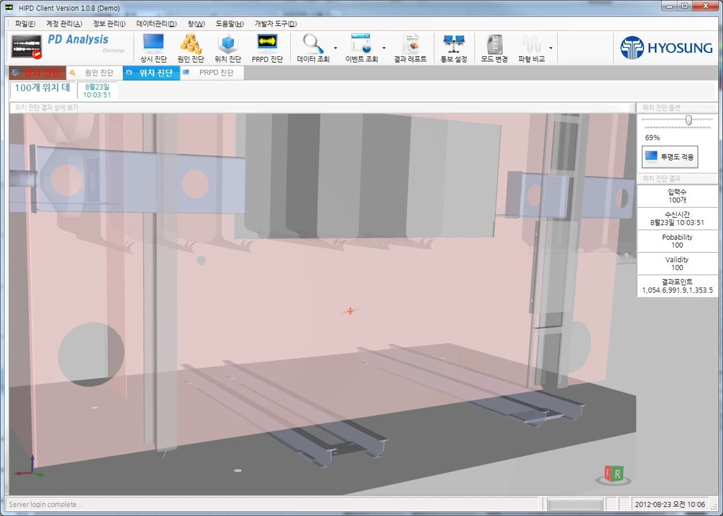This screenshot has width=723, height=516.
Task: Click the 위치 진단 옵션 panel header
Action: tap(677, 107)
